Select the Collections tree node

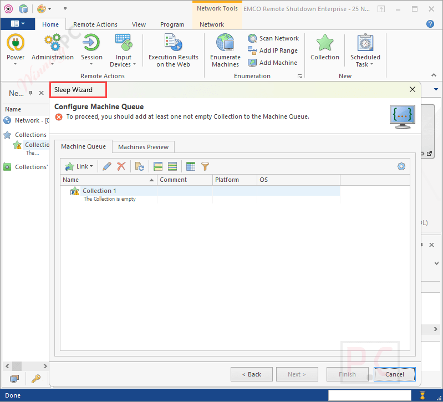[25, 135]
